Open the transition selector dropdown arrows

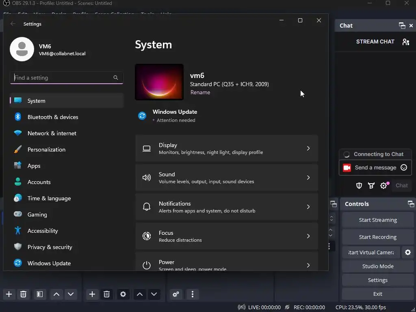click(331, 219)
